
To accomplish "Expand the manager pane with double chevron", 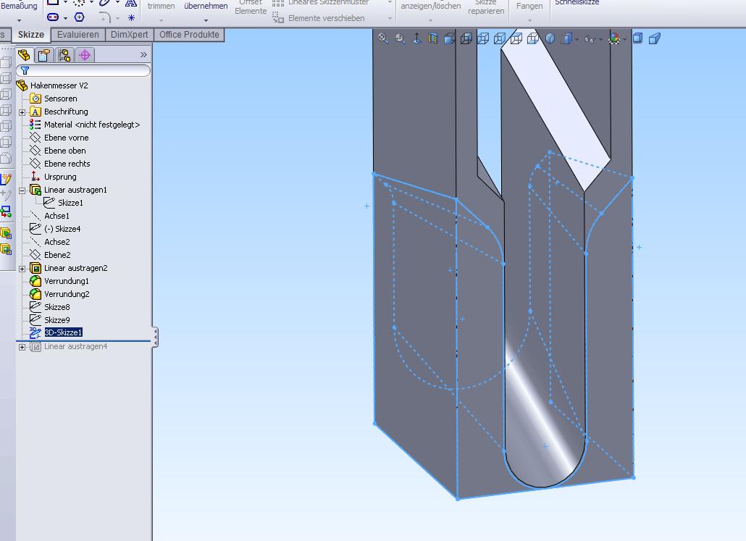I will [143, 55].
